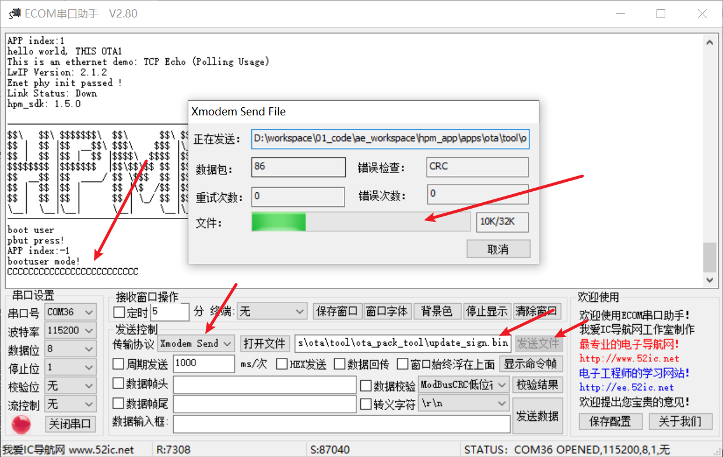
Task: Click the 校验结果 button
Action: click(x=537, y=385)
